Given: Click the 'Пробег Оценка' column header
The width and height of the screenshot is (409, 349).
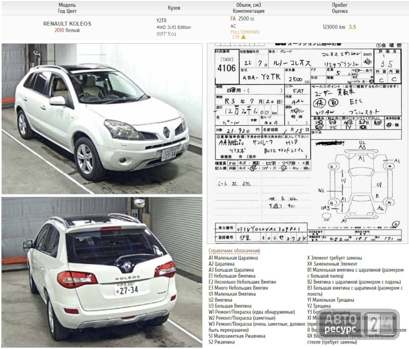Looking at the screenshot, I should coord(339,8).
